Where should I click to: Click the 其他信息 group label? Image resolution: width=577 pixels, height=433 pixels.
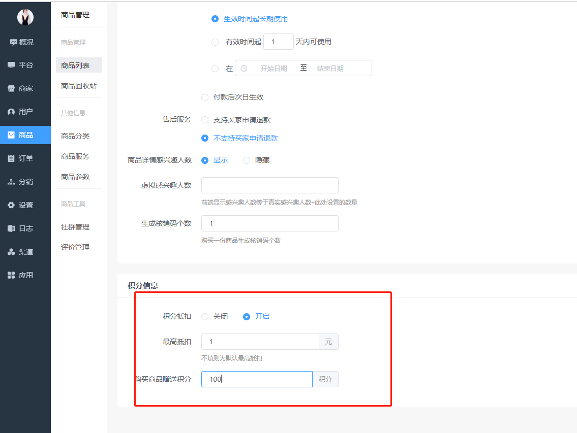pos(73,113)
